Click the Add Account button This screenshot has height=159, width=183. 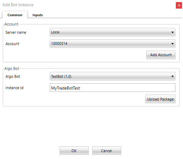(x=161, y=55)
